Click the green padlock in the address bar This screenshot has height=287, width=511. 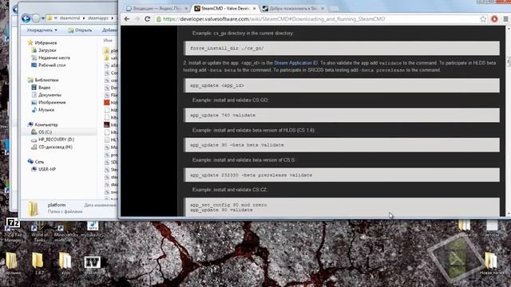(159, 19)
